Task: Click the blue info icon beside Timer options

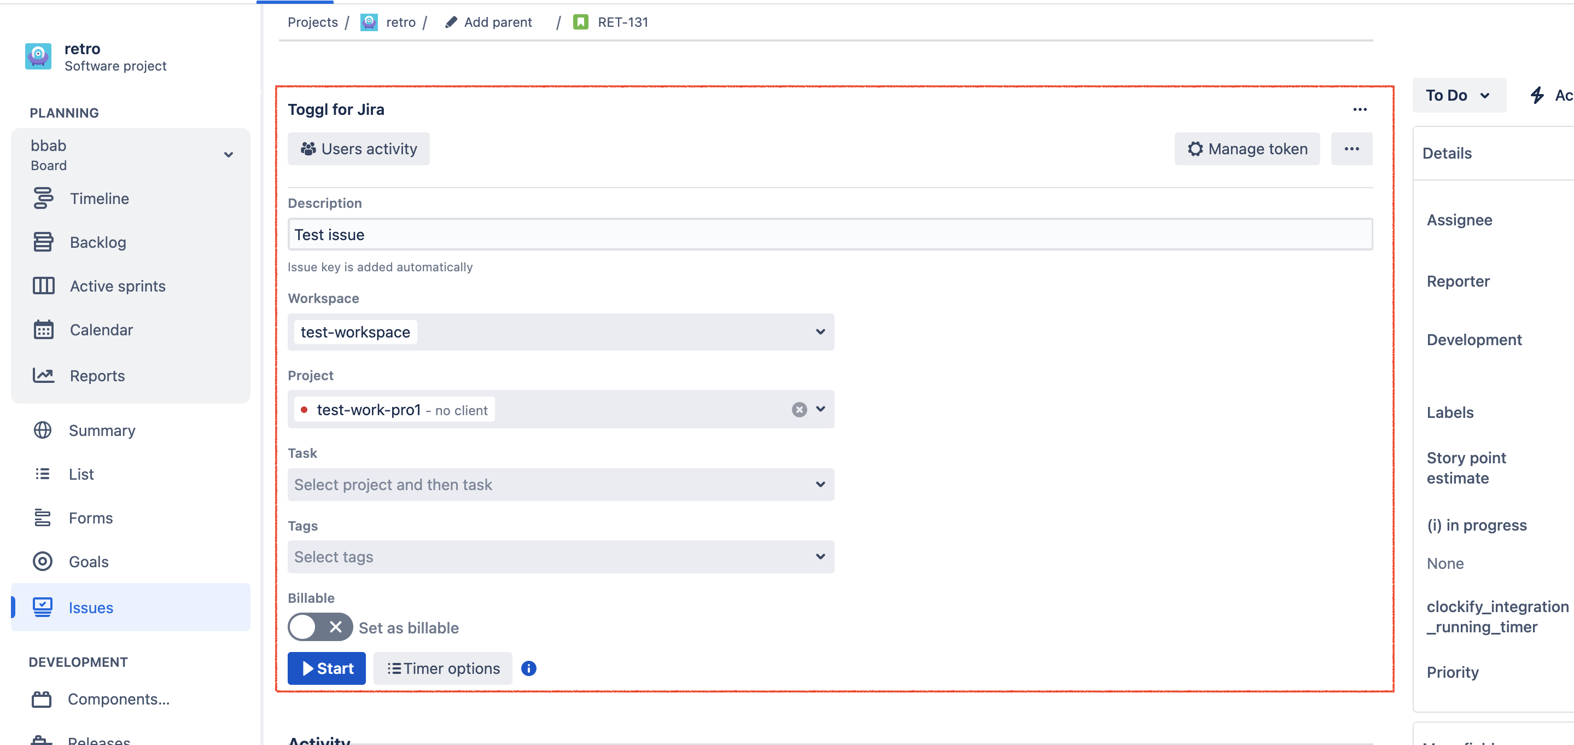Action: click(x=528, y=668)
